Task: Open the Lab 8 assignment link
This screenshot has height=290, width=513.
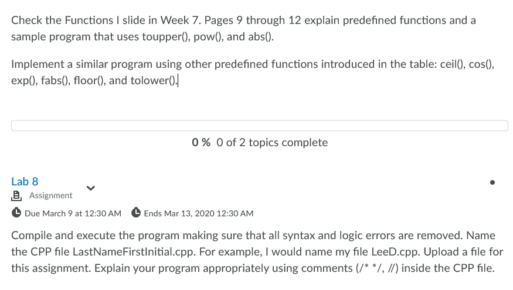Action: (x=25, y=181)
